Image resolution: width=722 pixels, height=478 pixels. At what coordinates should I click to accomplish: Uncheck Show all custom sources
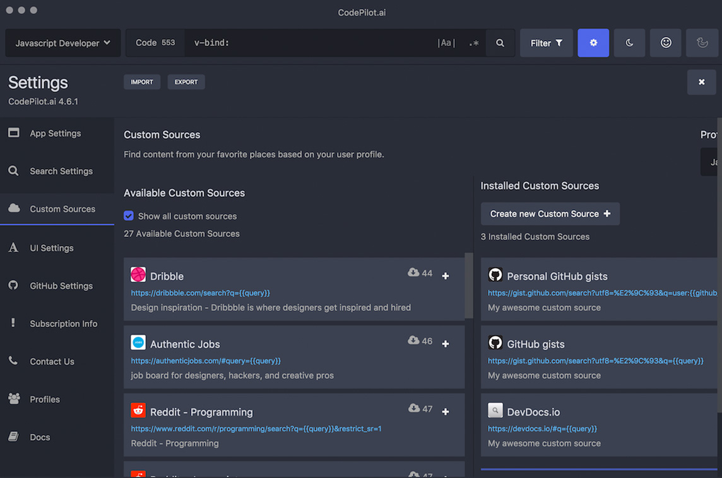click(x=129, y=216)
